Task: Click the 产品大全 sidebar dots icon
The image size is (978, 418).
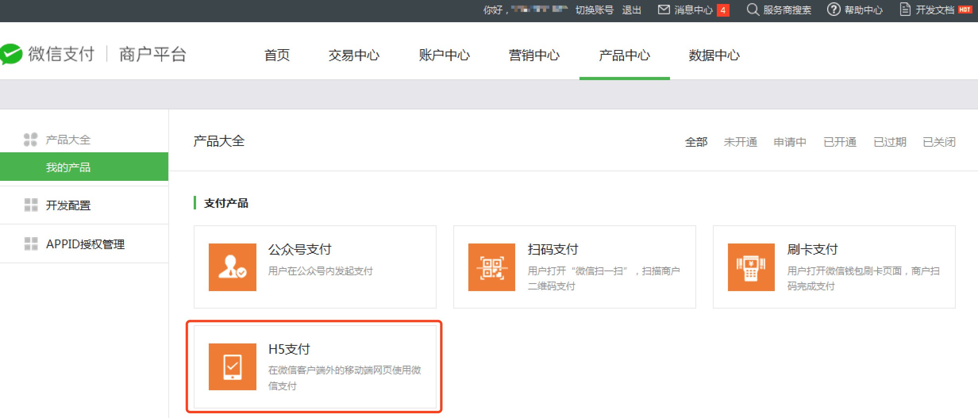Action: tap(31, 140)
